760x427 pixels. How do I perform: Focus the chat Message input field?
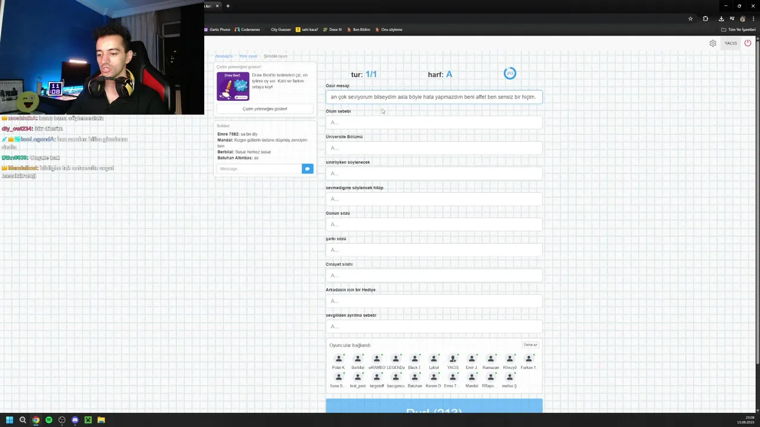point(259,169)
